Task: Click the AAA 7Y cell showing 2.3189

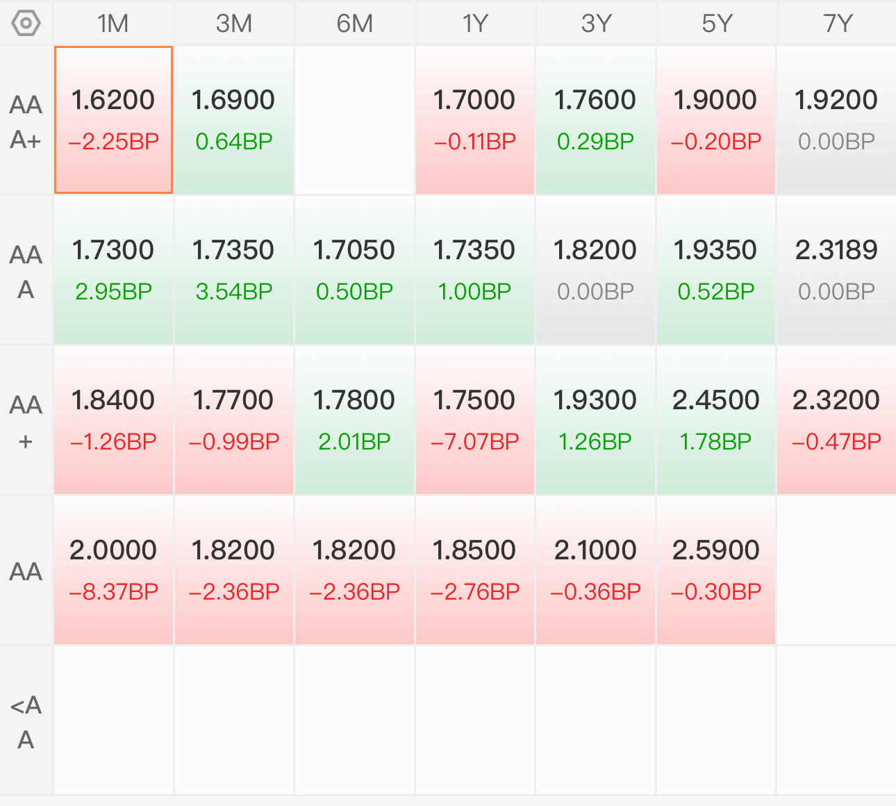Action: (837, 270)
